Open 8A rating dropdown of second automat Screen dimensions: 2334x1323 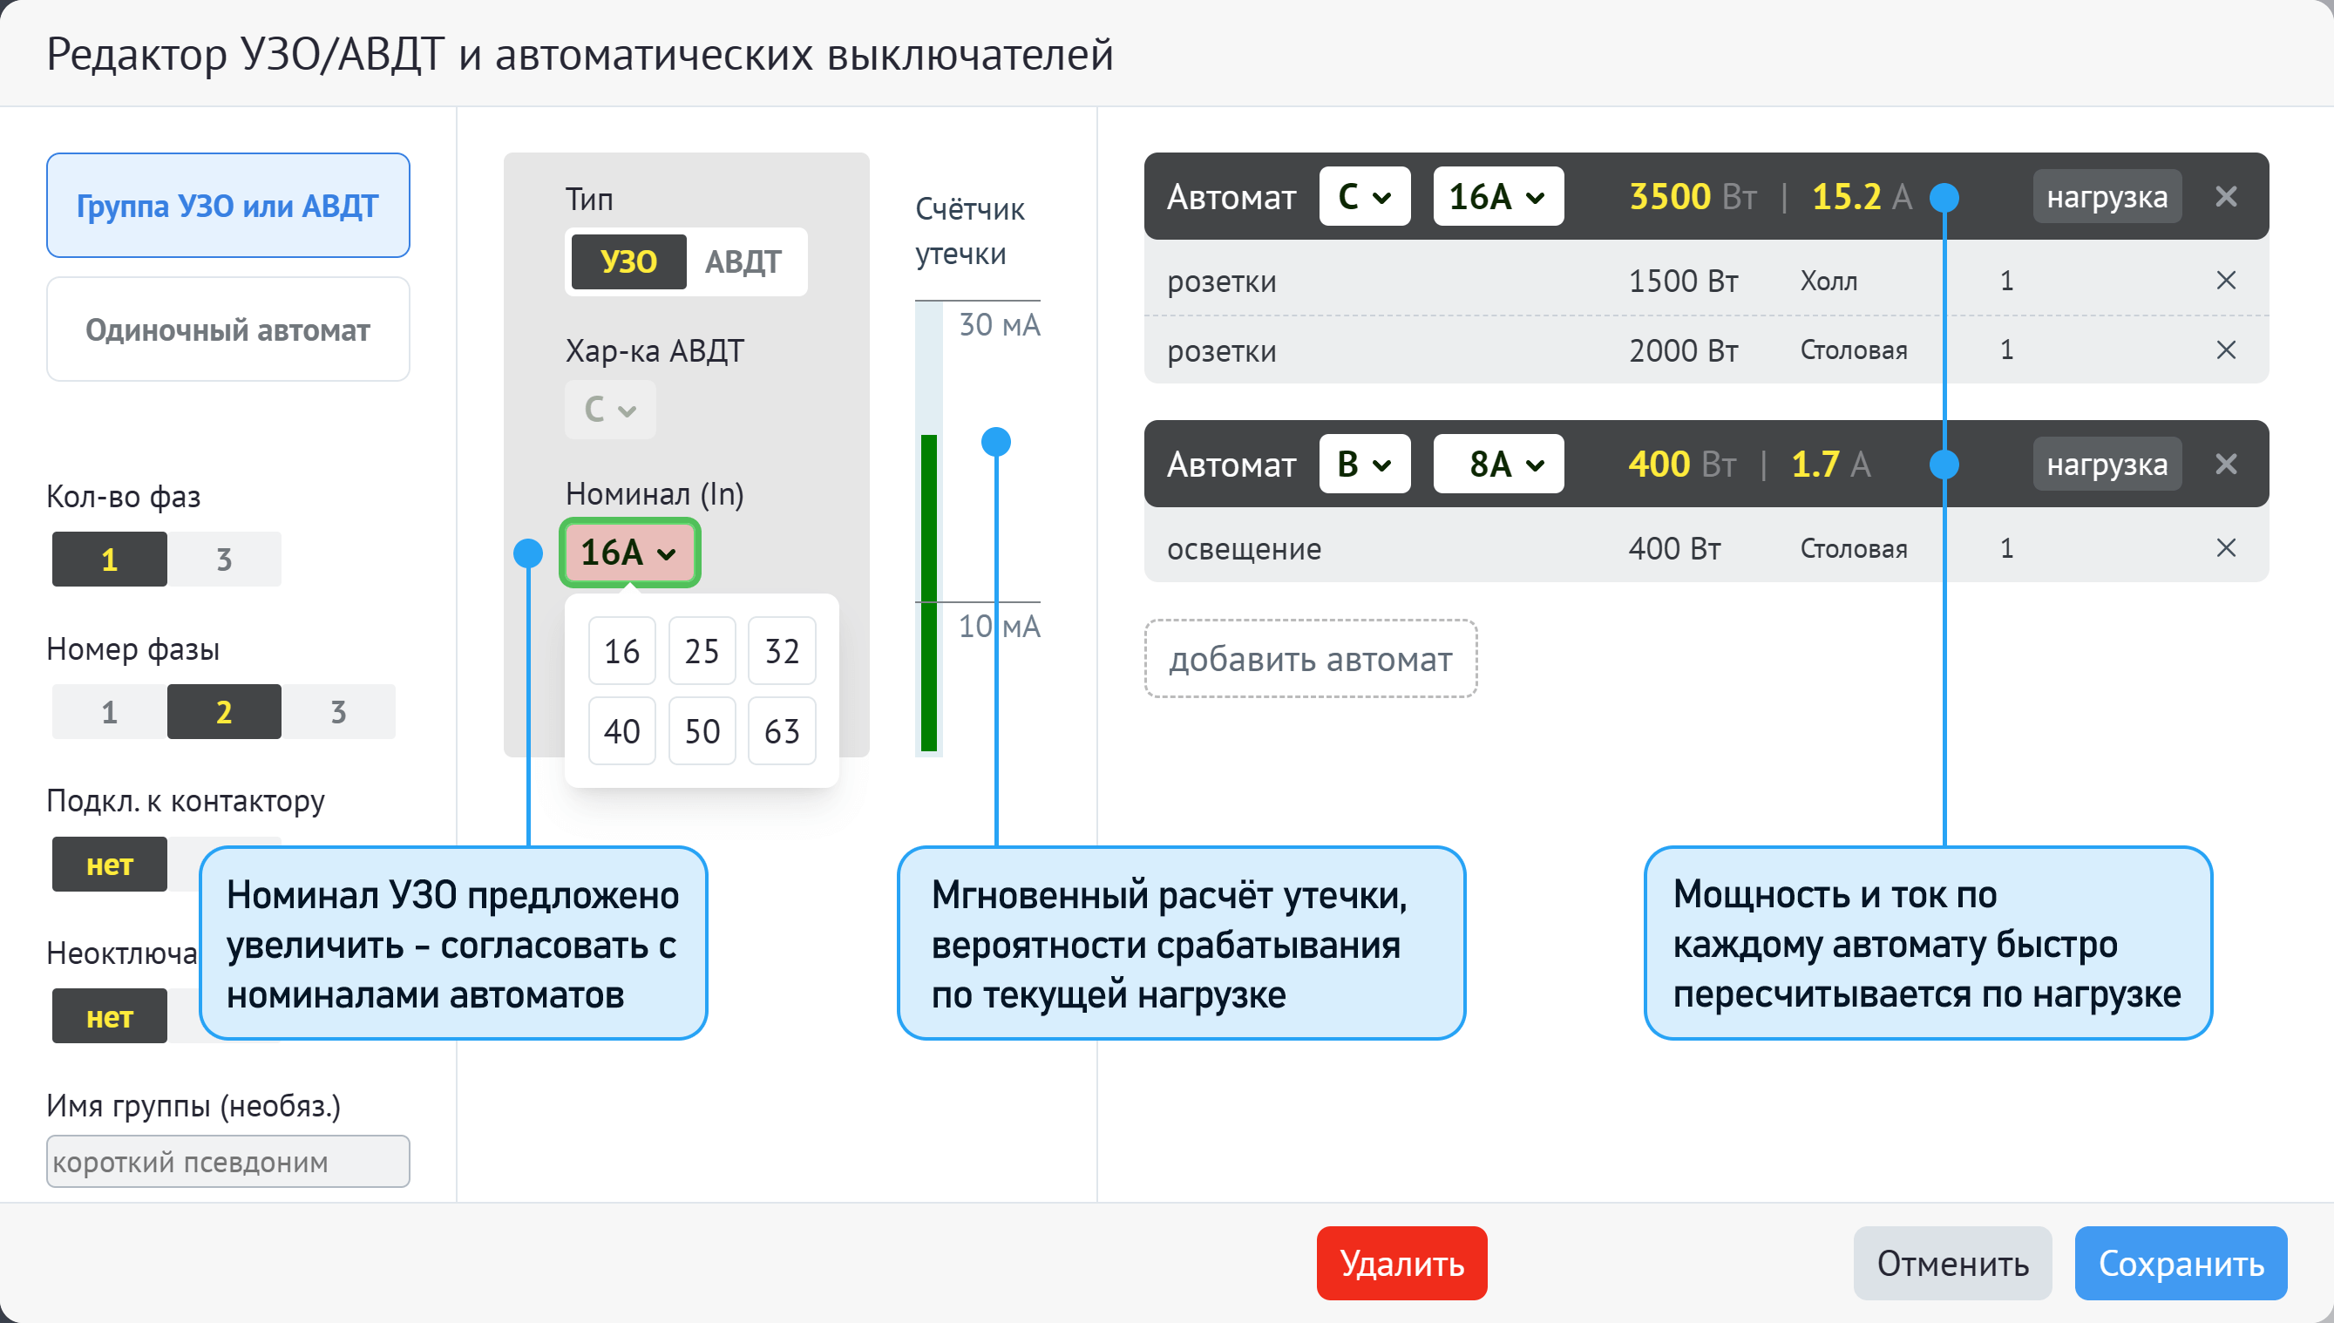click(x=1498, y=465)
